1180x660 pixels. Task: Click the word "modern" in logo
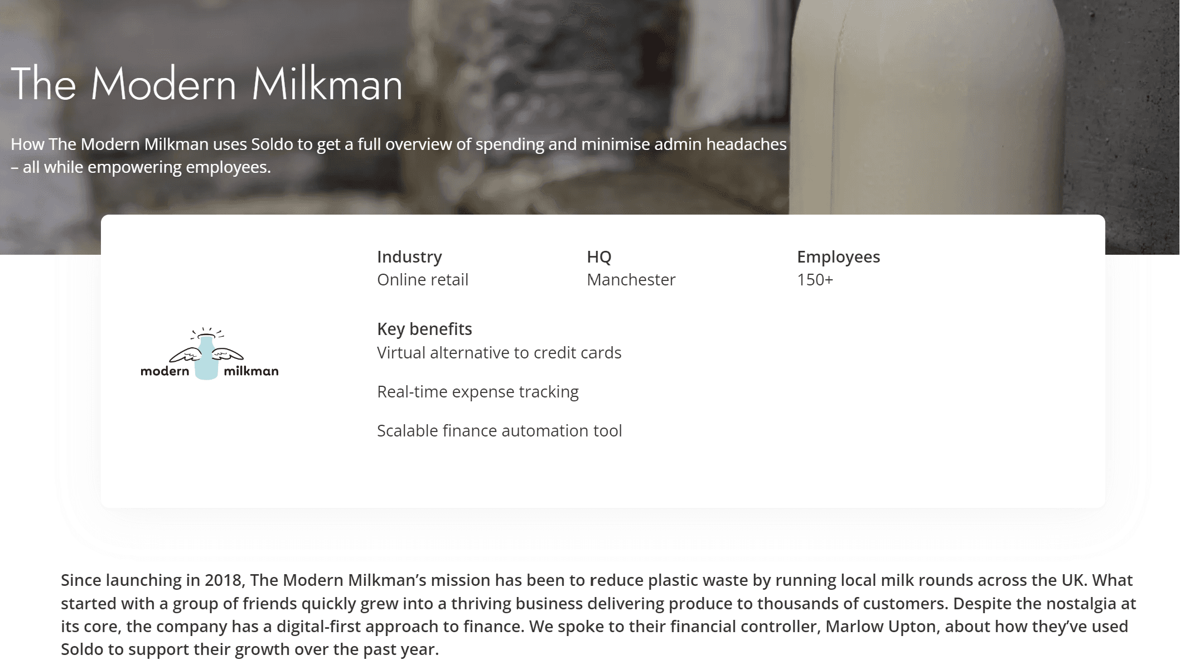click(165, 371)
